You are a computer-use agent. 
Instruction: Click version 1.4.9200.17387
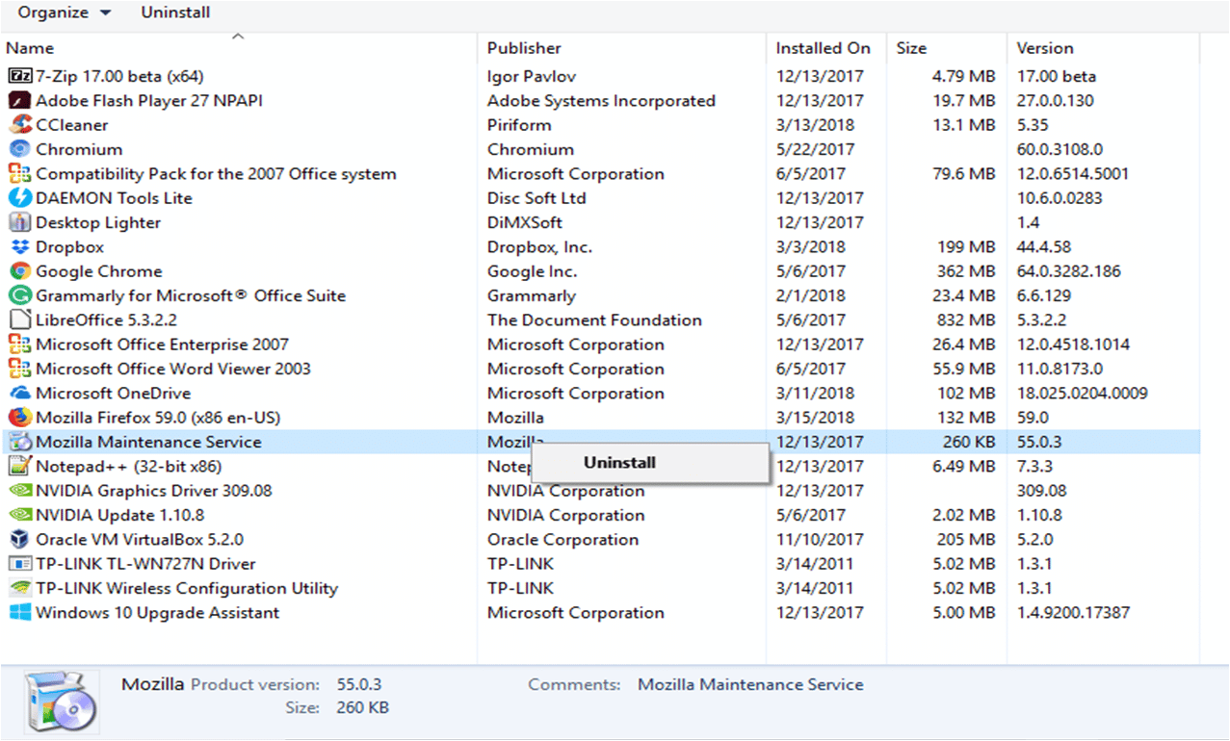(1074, 613)
